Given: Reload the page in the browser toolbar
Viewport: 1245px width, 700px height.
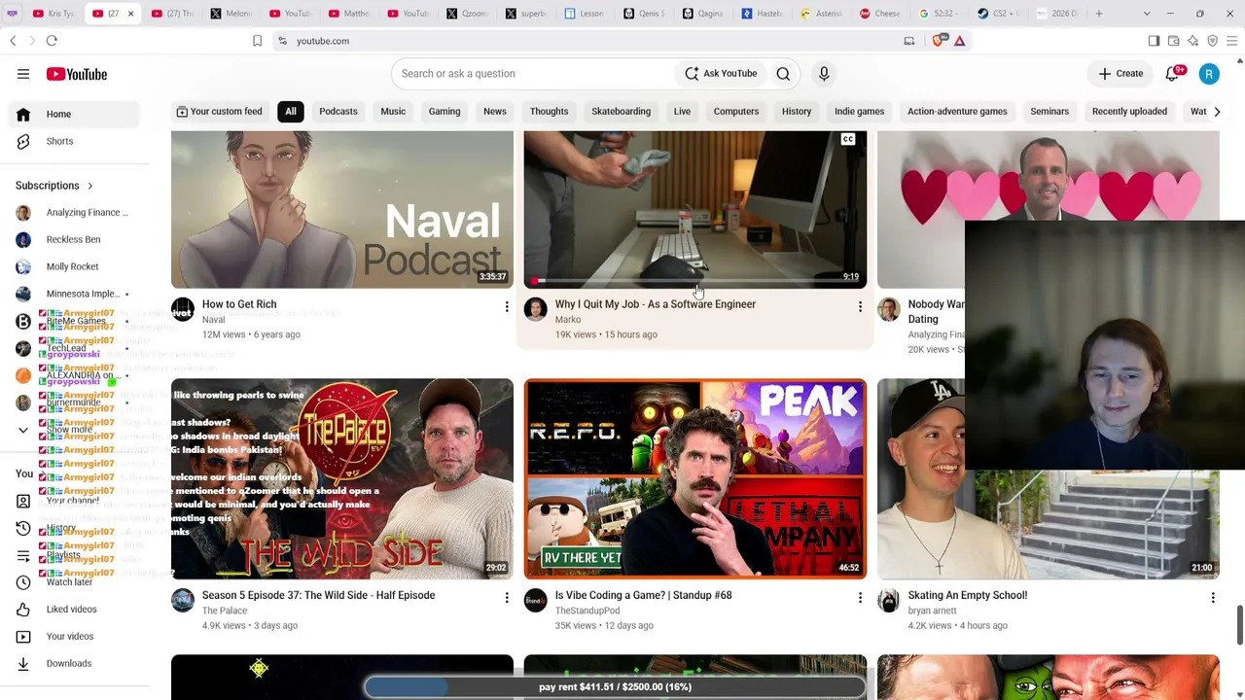Looking at the screenshot, I should (x=52, y=41).
